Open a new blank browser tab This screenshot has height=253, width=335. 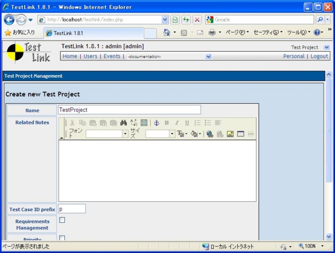tap(150, 34)
